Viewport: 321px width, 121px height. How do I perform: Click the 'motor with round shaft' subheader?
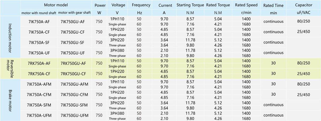click(x=39, y=13)
